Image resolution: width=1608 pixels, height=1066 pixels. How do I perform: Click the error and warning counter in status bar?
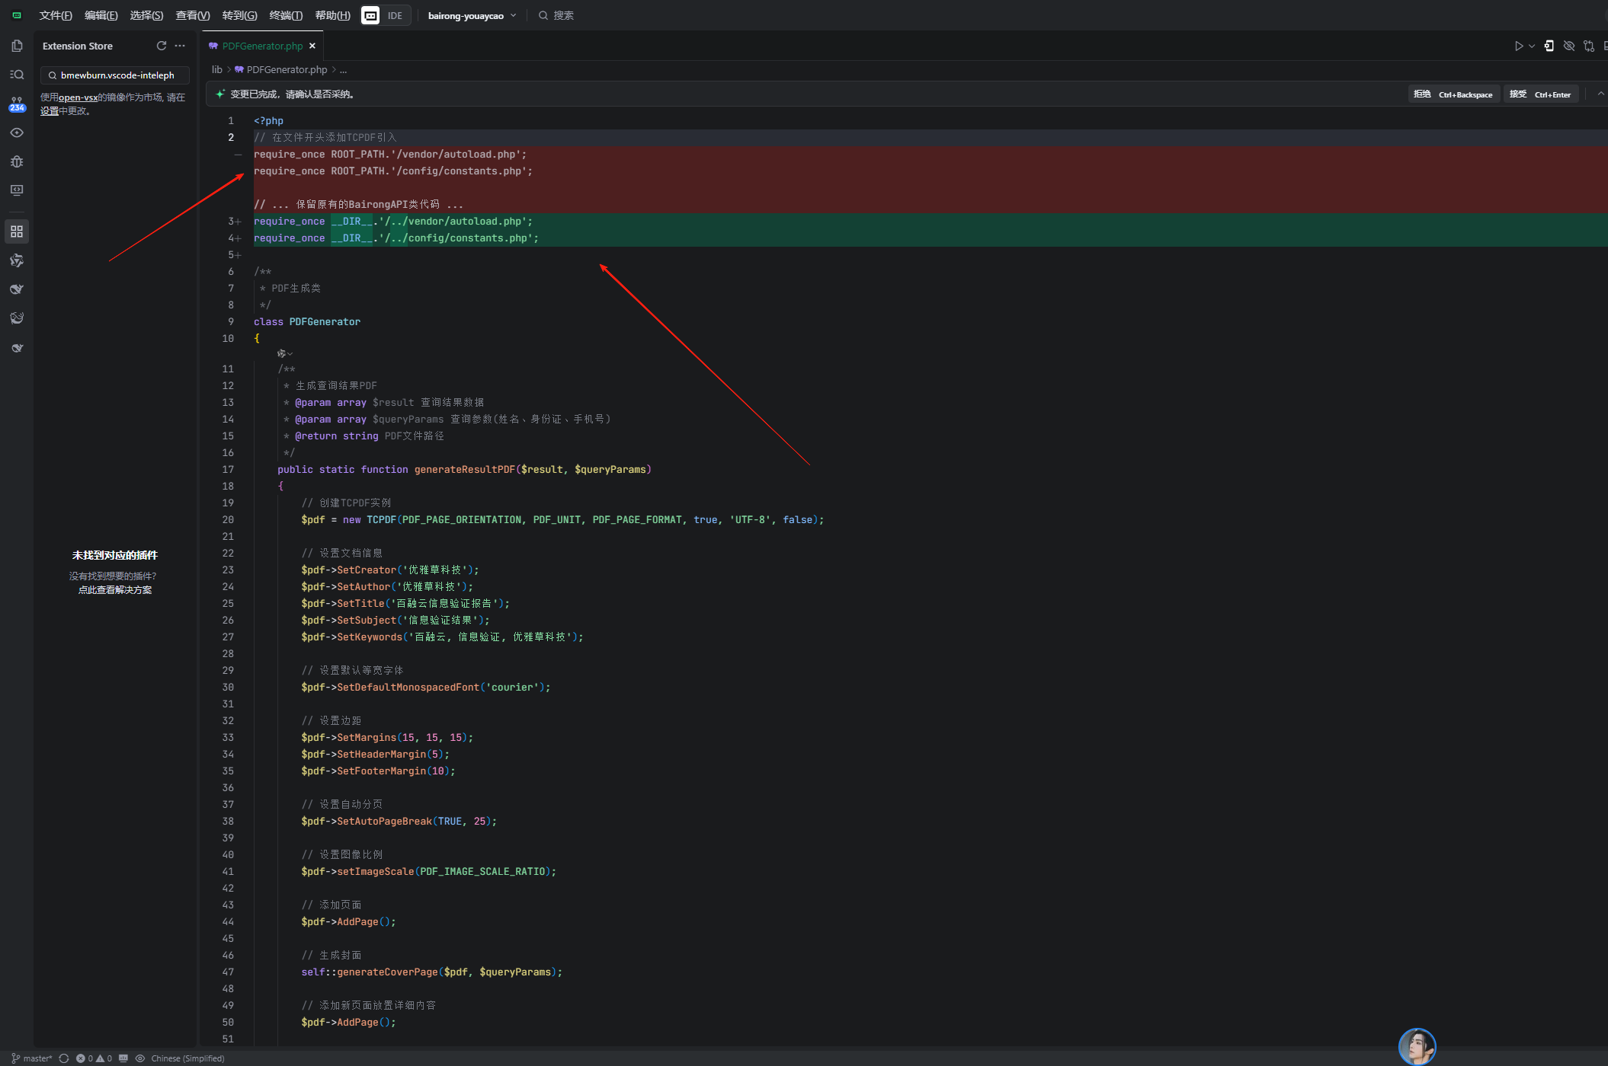[95, 1058]
